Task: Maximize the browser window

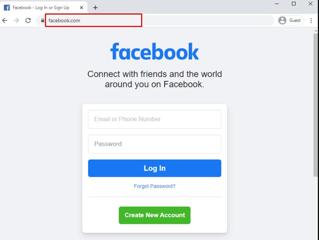Action: click(294, 4)
